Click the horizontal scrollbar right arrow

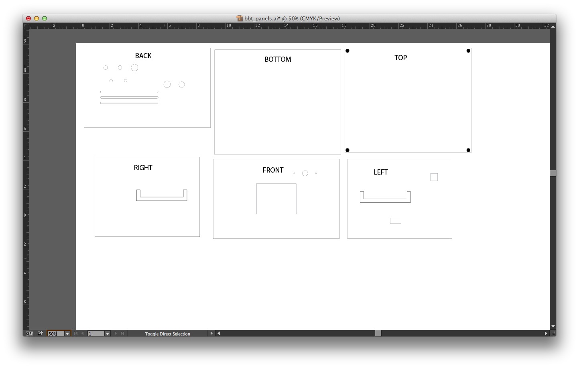point(546,333)
